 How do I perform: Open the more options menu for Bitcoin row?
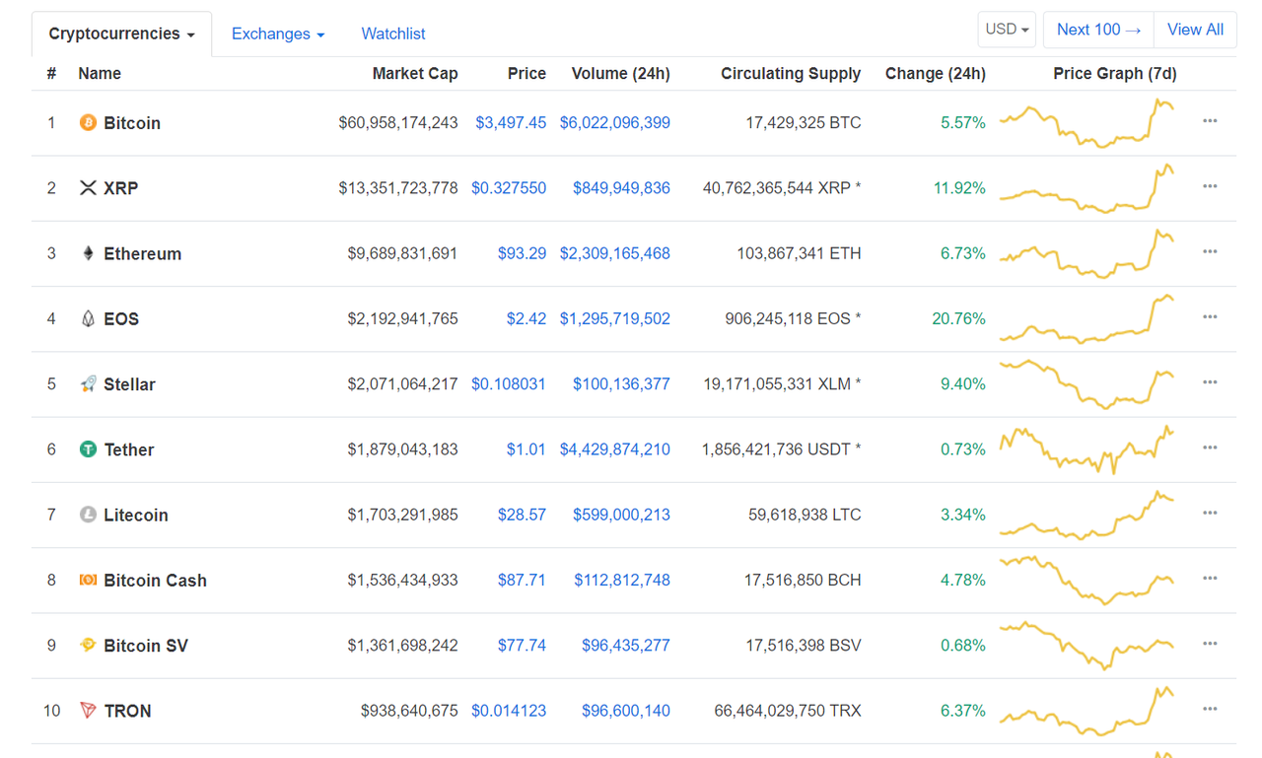point(1210,121)
